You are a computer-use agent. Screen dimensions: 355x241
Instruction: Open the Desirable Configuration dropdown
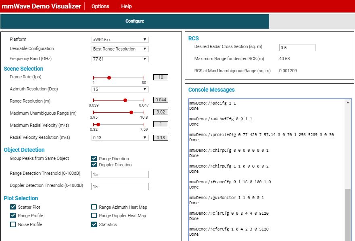120,49
